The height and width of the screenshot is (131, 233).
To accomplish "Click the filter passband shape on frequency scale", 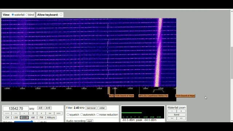I will [x=159, y=91].
